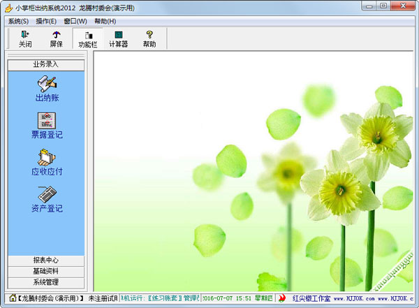This screenshot has height=308, width=419.
Task: Open the 窗口(W) menu
Action: [75, 21]
